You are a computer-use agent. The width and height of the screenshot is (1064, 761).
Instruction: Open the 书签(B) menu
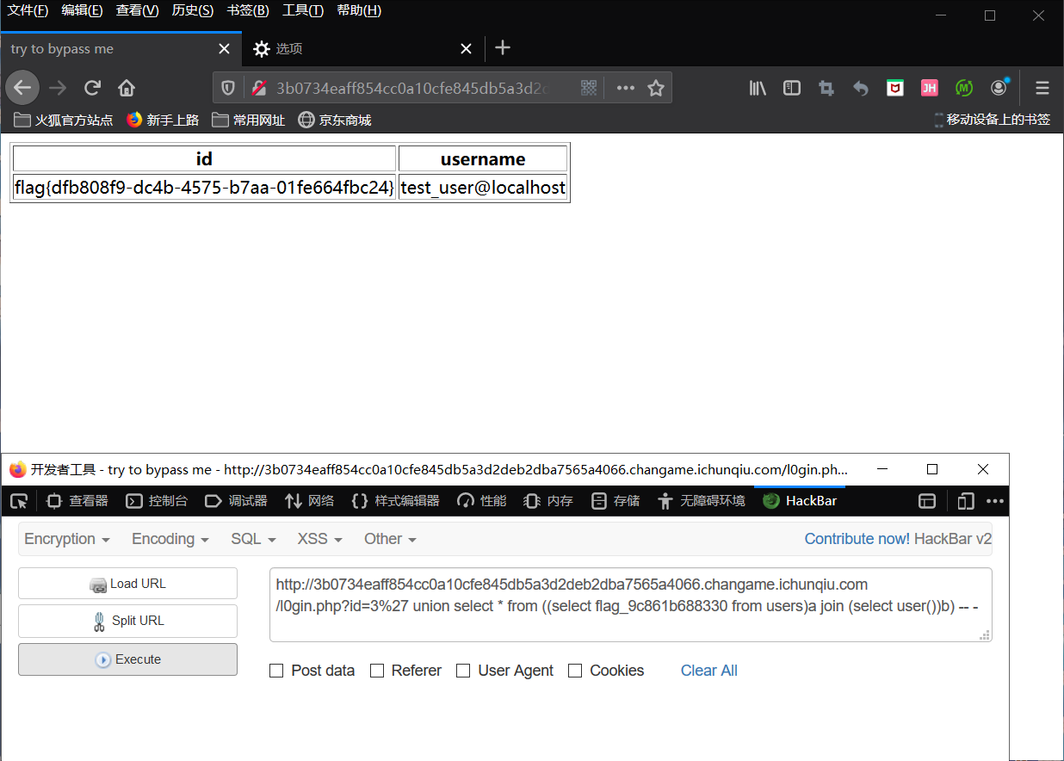click(248, 10)
